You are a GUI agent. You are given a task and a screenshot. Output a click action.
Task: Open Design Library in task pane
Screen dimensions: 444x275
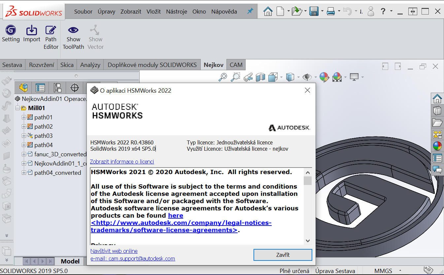[437, 110]
